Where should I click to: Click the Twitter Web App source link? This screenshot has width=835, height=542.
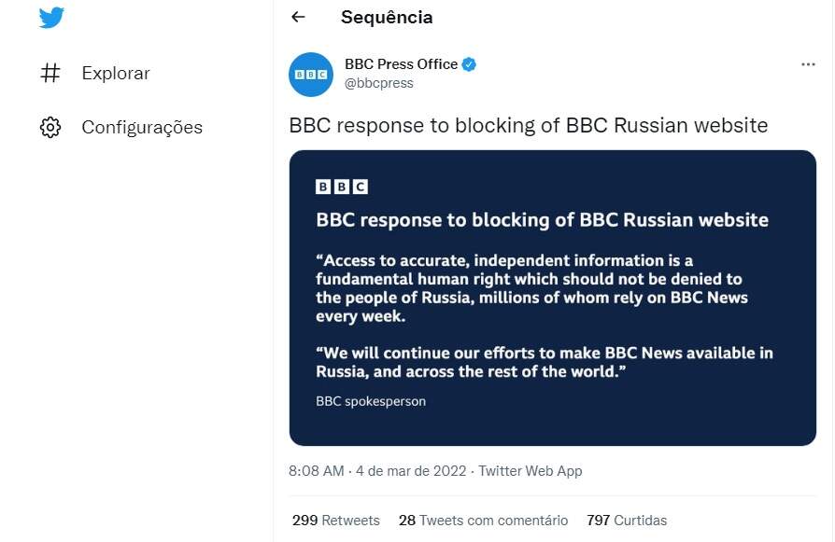tap(531, 471)
